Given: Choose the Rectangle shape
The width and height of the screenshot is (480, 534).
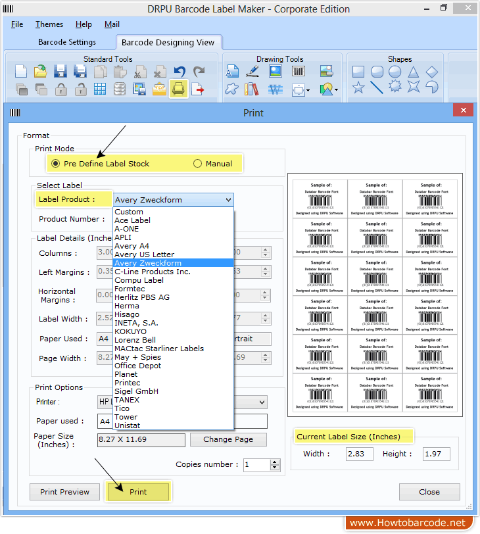Looking at the screenshot, I should [358, 72].
